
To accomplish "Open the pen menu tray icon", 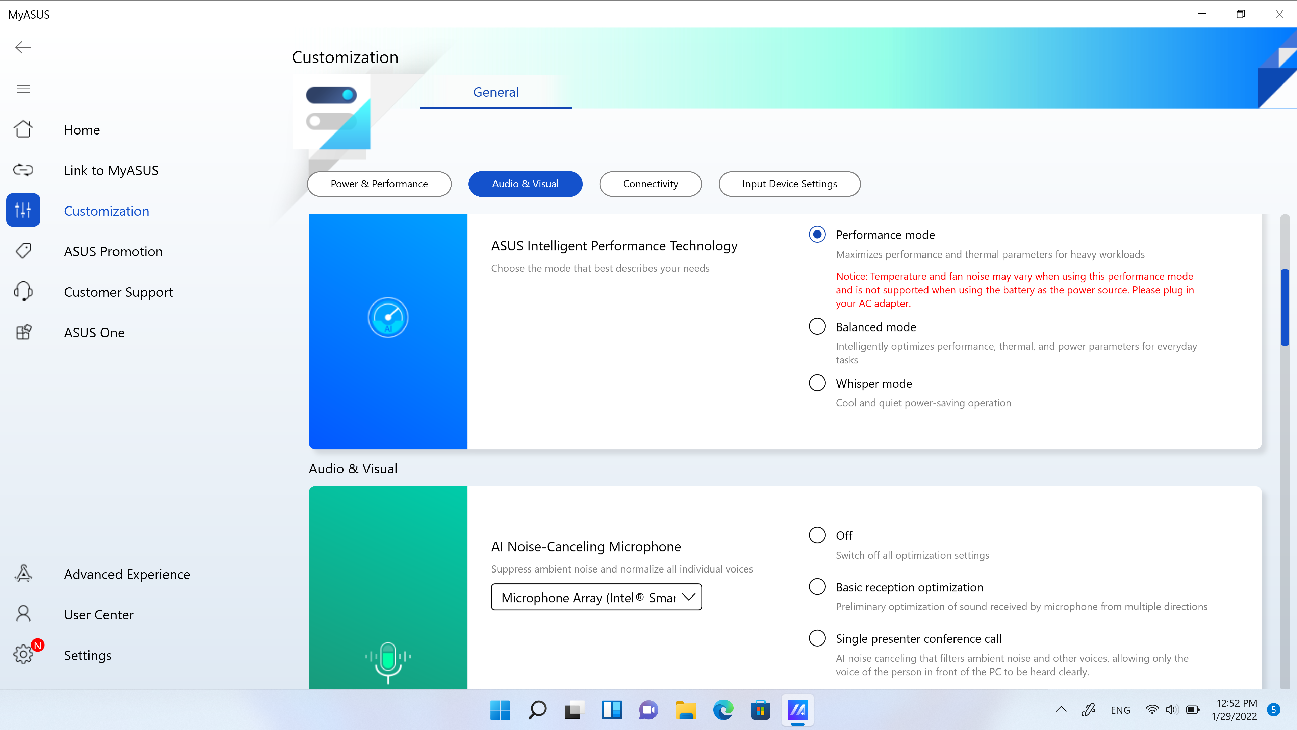I will click(1088, 710).
